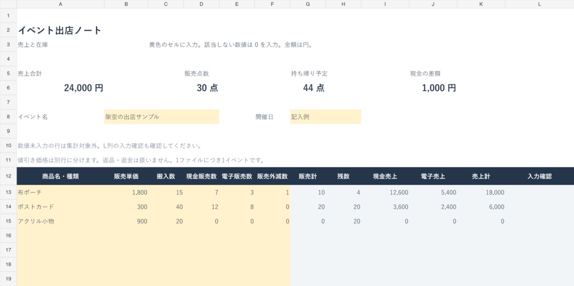Click the '売上合計' label
574x286 pixels.
(30, 73)
